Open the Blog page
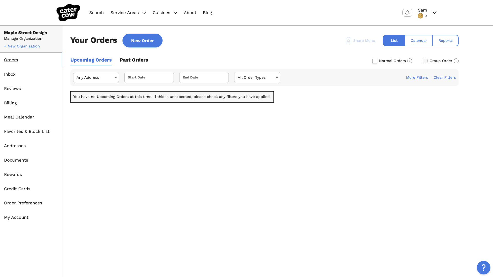The image size is (493, 277). [207, 13]
